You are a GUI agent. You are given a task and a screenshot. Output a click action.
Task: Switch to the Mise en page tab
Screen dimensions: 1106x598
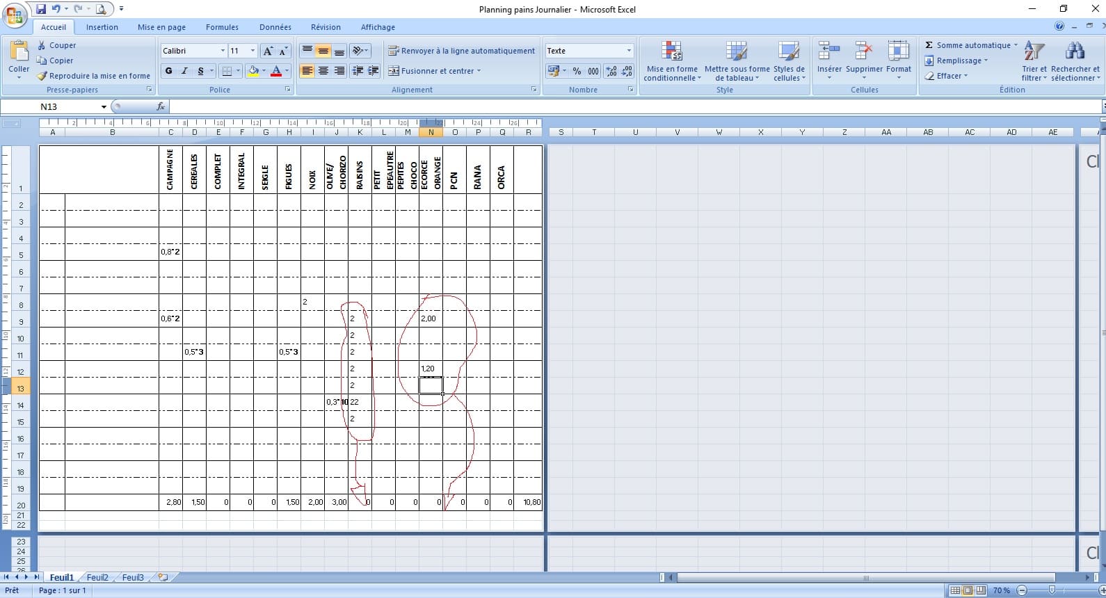[161, 27]
